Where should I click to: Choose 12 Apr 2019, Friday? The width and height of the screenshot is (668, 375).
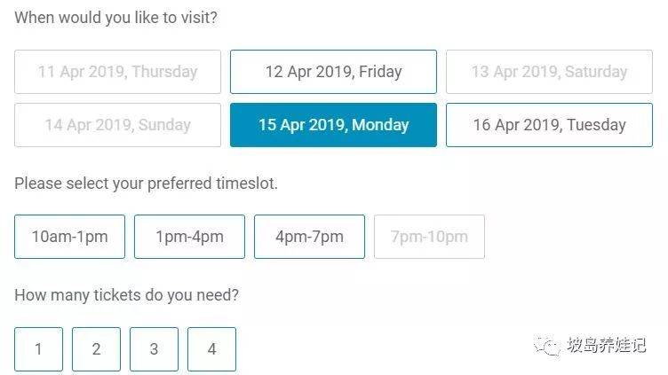coord(333,72)
